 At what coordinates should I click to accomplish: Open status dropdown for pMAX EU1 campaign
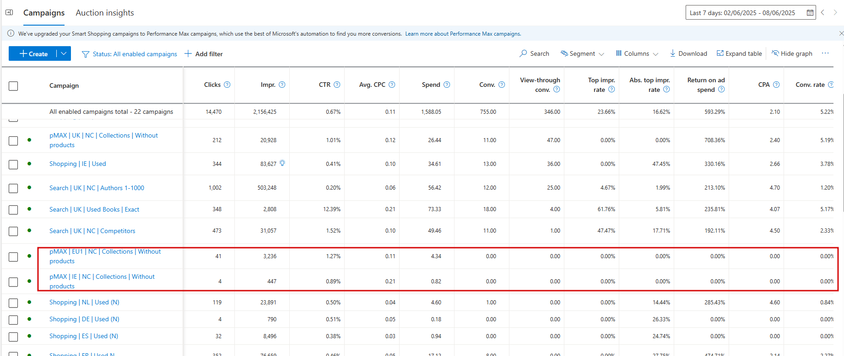[29, 256]
